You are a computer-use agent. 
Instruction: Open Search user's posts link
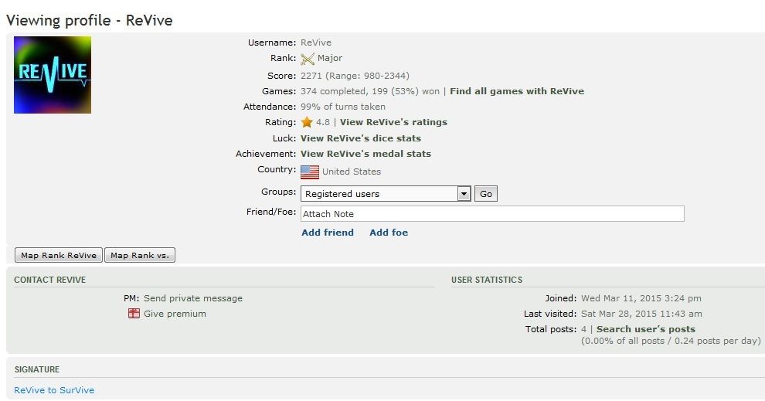point(645,329)
